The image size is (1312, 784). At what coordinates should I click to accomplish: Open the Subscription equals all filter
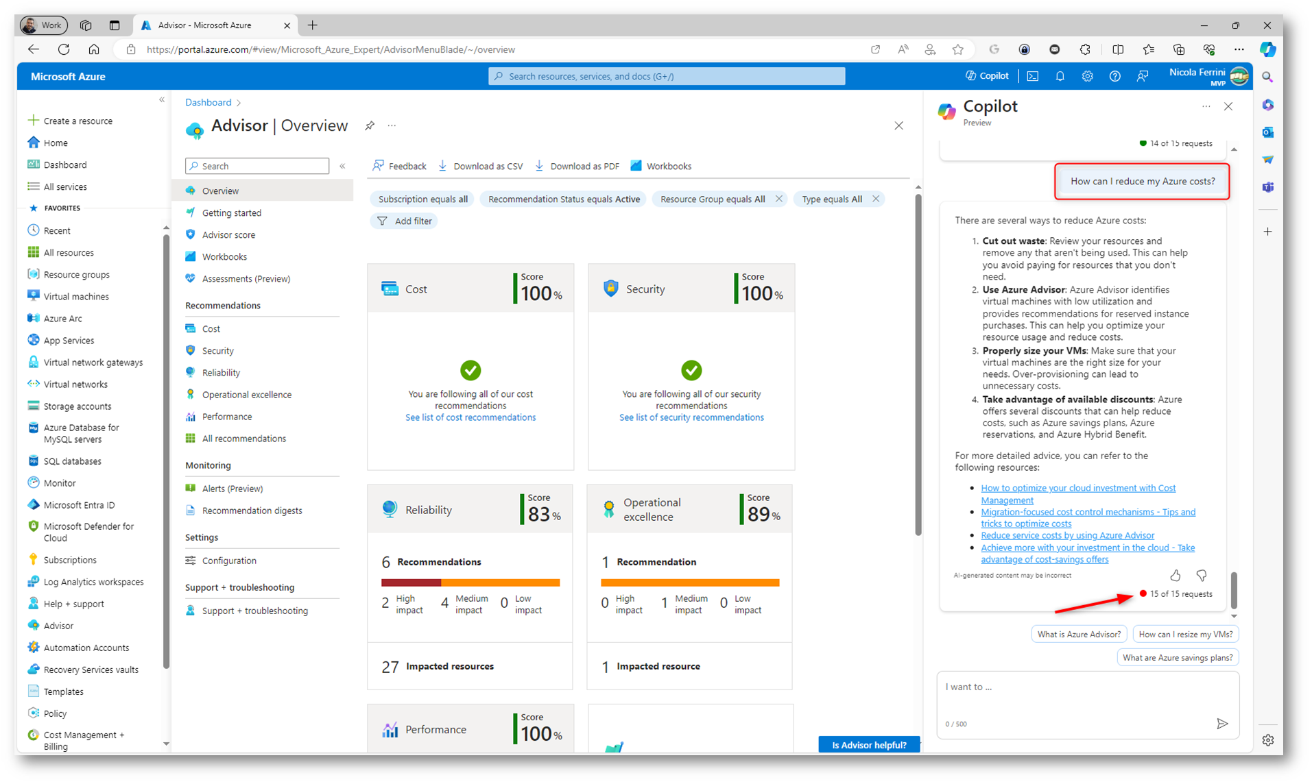(x=422, y=199)
